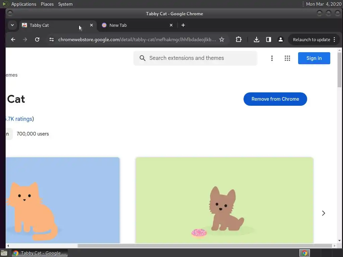
Task: Toggle the side panel icon
Action: (x=269, y=39)
